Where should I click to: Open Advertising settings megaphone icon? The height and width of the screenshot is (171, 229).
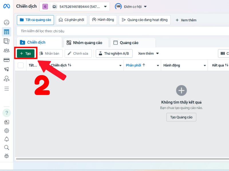click(x=7, y=69)
